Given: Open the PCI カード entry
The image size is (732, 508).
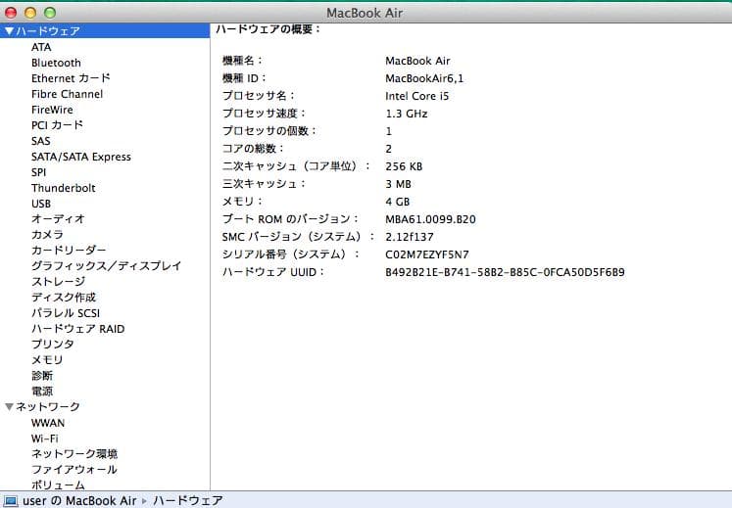Looking at the screenshot, I should tap(58, 125).
